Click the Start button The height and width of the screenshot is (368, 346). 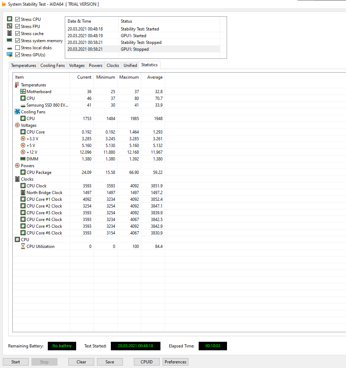pos(16,362)
